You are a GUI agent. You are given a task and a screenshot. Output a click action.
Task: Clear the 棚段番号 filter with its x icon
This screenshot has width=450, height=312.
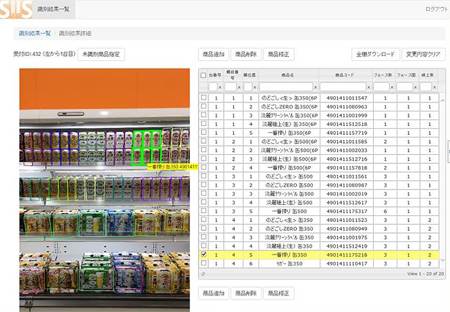coord(239,87)
